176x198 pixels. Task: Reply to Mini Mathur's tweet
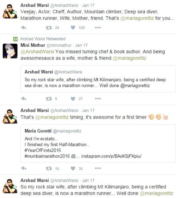point(24,98)
